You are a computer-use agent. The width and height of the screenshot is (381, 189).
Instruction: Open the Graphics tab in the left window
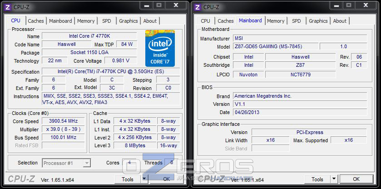point(129,21)
